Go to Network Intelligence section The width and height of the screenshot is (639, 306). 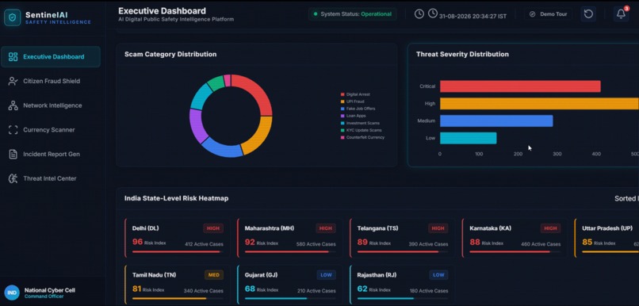point(51,105)
